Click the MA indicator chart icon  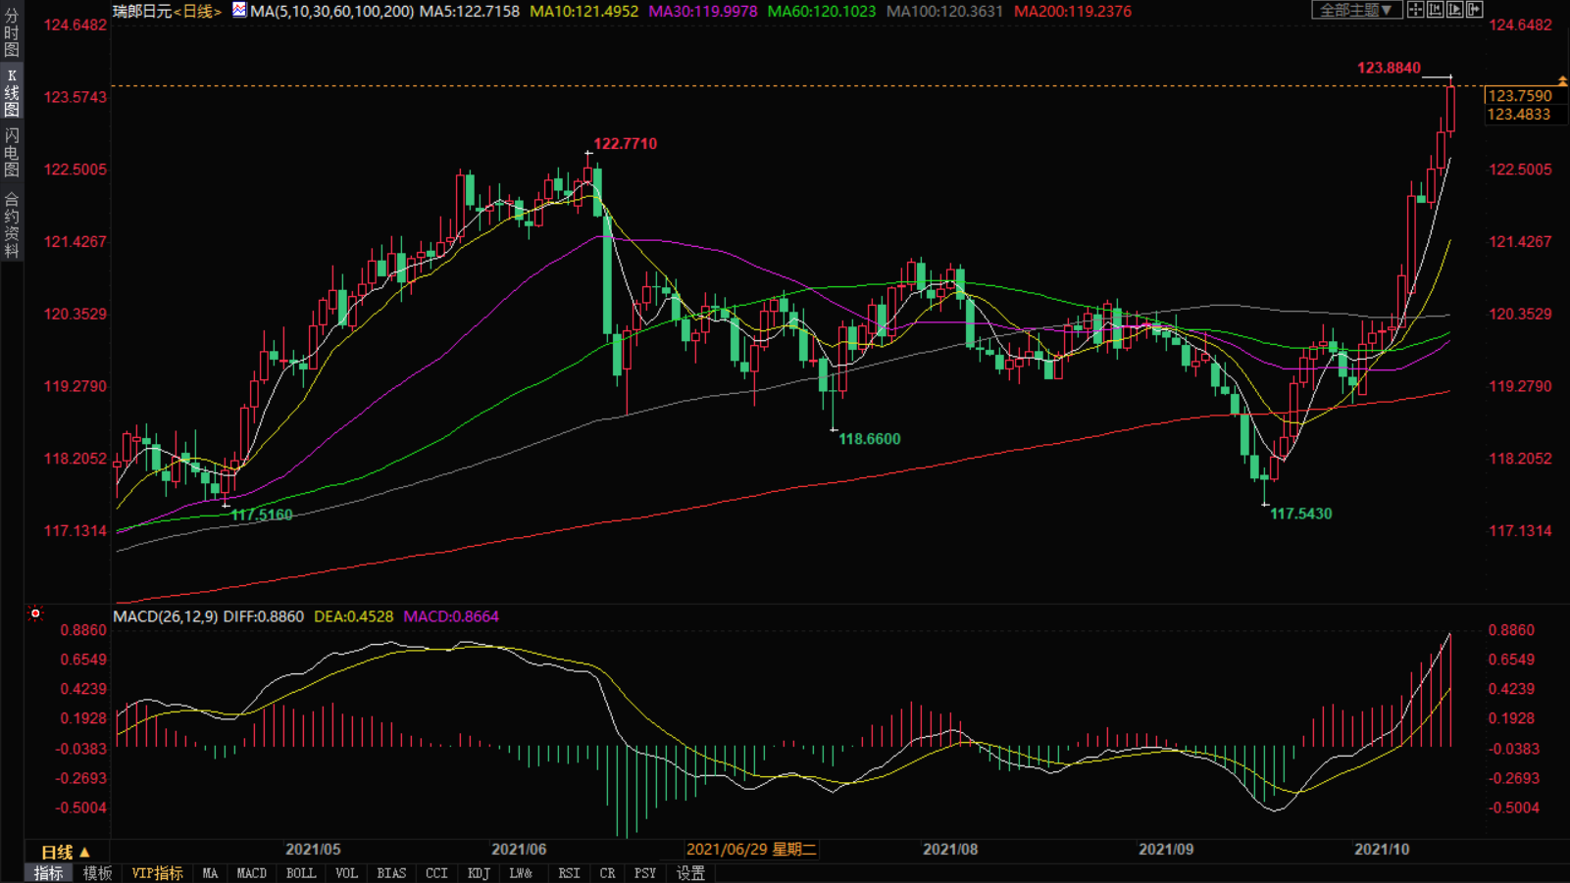(239, 10)
